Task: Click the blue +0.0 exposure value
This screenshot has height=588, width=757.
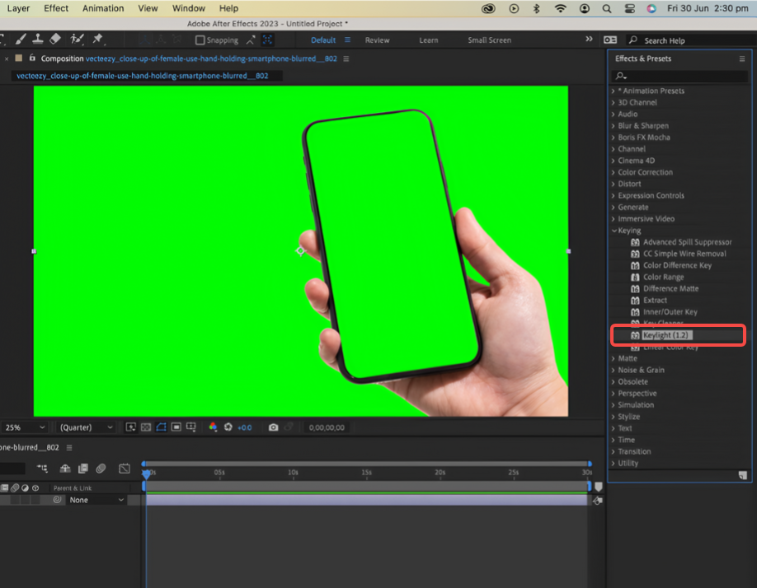Action: 244,427
